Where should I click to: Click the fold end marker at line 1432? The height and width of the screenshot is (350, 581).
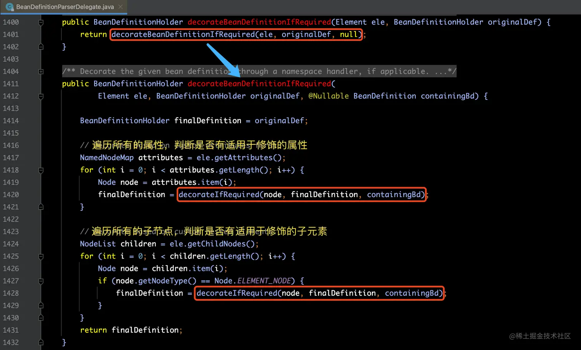point(41,342)
